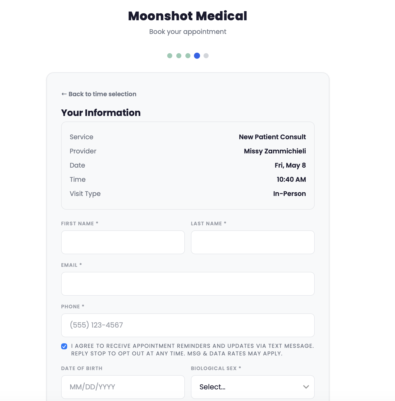395x401 pixels.
Task: Select the active blue progress dot
Action: (x=196, y=55)
